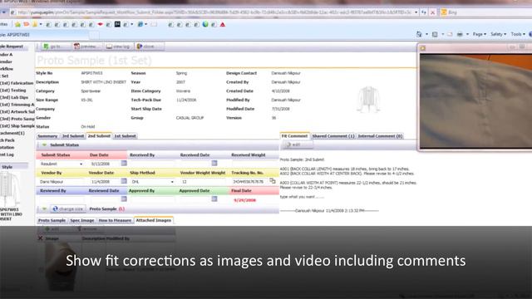Collapse the Proto Sample section arrow
The height and width of the screenshot is (299, 532).
(44, 208)
